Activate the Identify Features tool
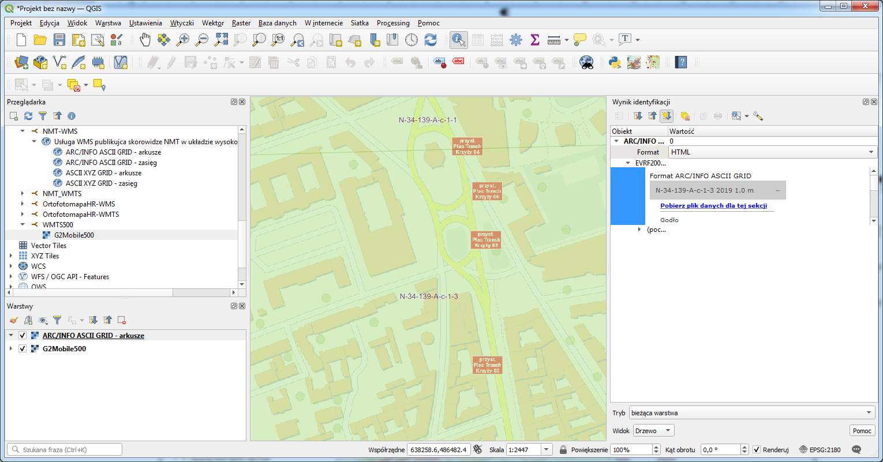Viewport: 883px width, 462px height. tap(459, 40)
